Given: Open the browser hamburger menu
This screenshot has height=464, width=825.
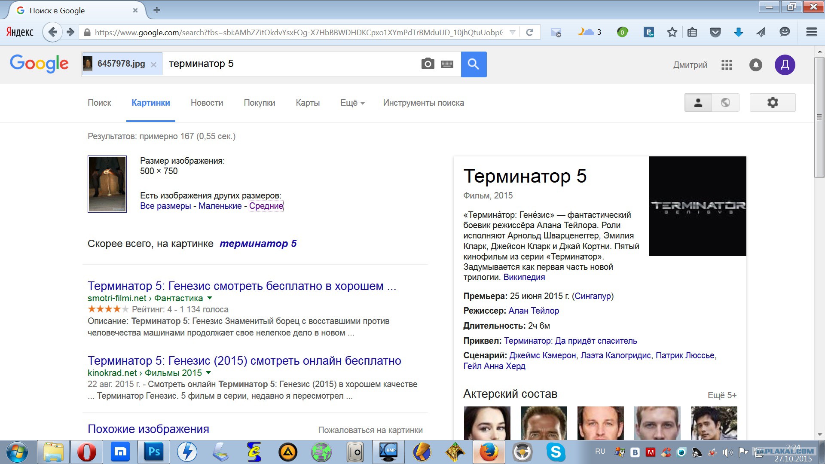Looking at the screenshot, I should [x=811, y=32].
